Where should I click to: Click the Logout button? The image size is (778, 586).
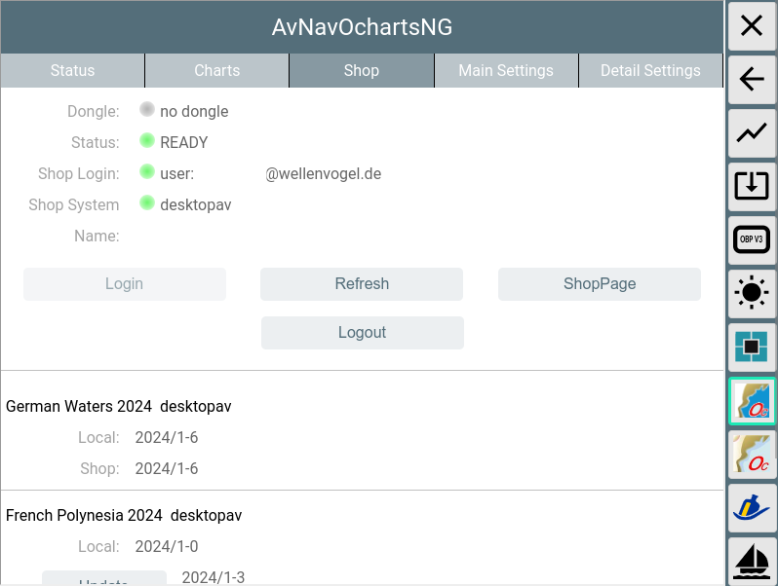[x=363, y=332]
